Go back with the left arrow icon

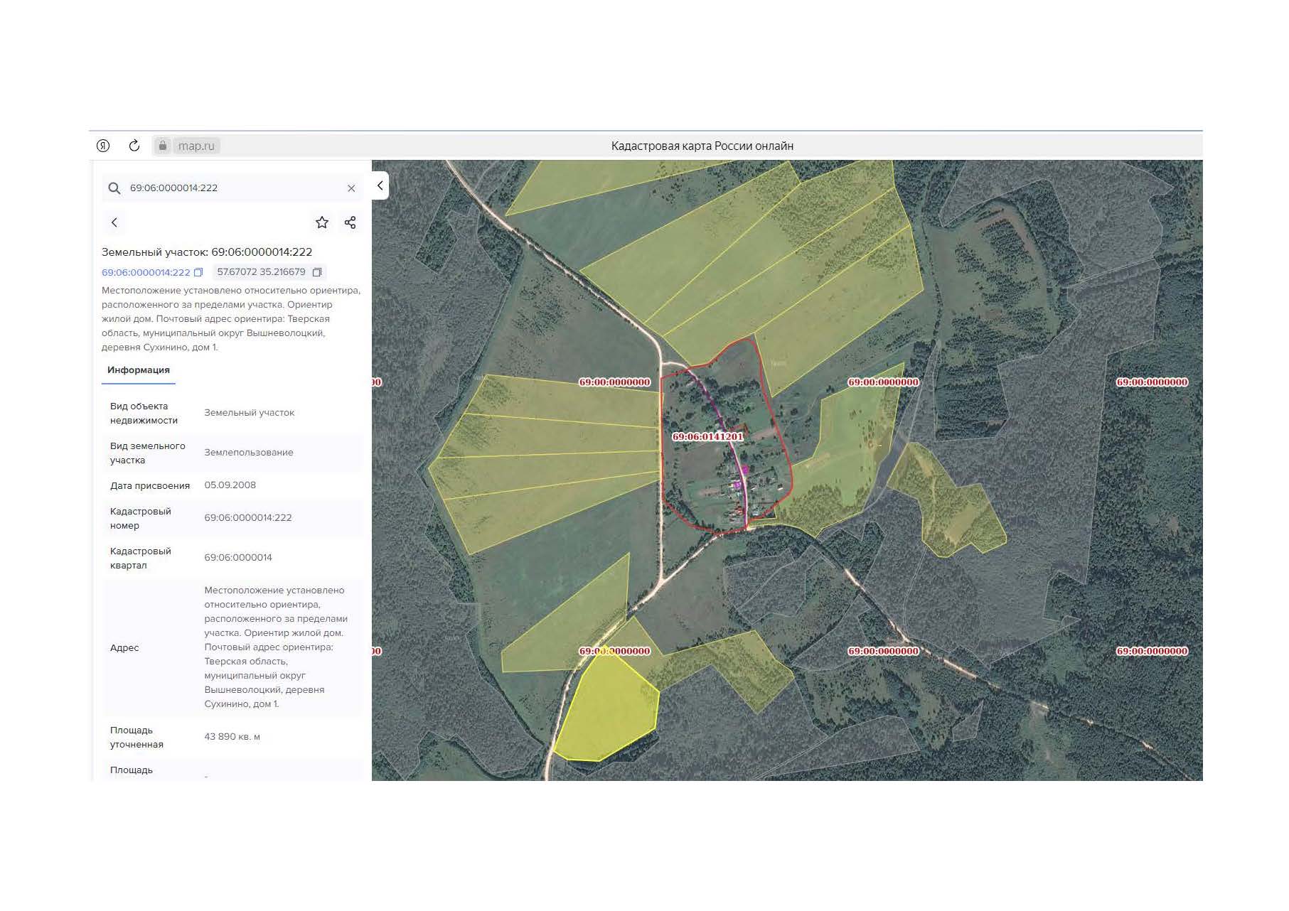[114, 222]
